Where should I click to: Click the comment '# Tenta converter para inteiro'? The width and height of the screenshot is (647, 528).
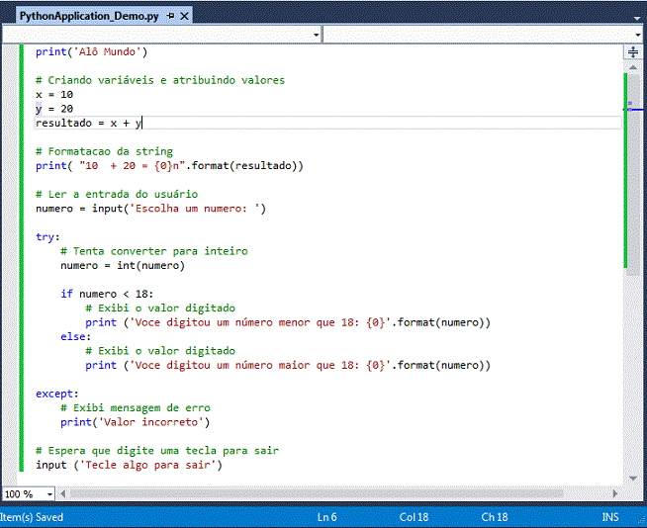(154, 251)
